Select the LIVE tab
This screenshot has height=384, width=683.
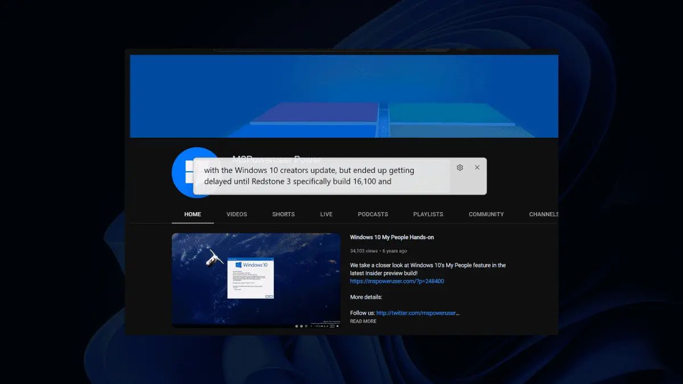(x=326, y=214)
